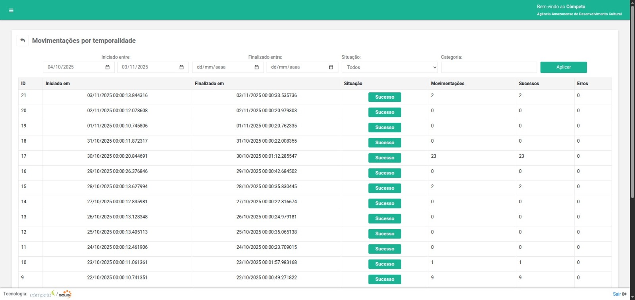Screen dimensions: 635x300
Task: Open the Cômpeto logo in footer
Action: (x=42, y=294)
